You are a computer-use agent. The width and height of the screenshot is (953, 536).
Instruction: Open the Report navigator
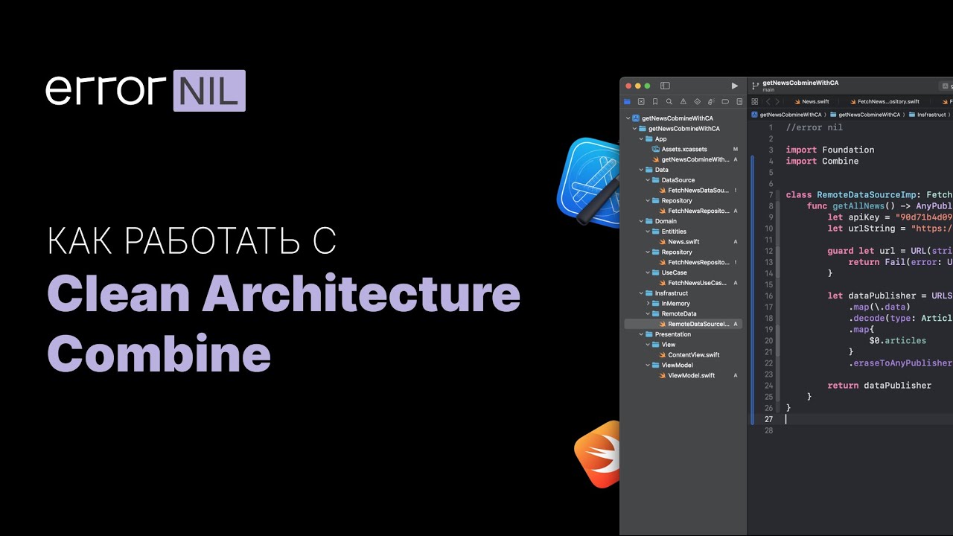click(x=739, y=102)
